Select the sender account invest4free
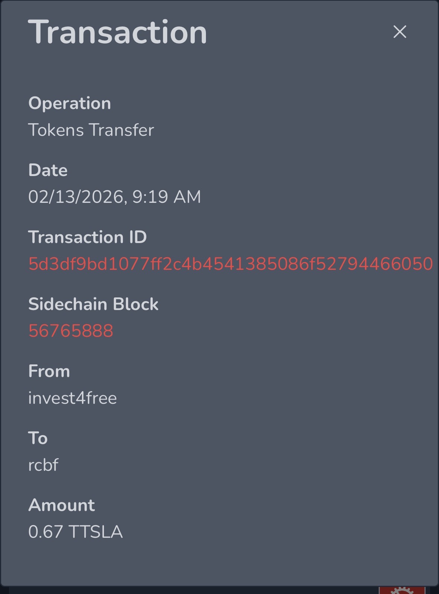Screen dimensions: 439x594 click(x=73, y=398)
